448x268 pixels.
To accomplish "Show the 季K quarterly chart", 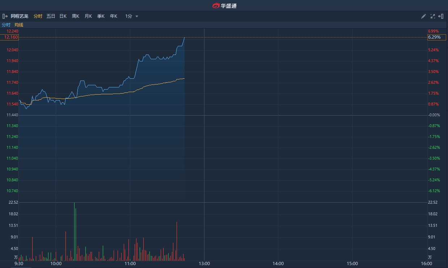I will [x=101, y=16].
